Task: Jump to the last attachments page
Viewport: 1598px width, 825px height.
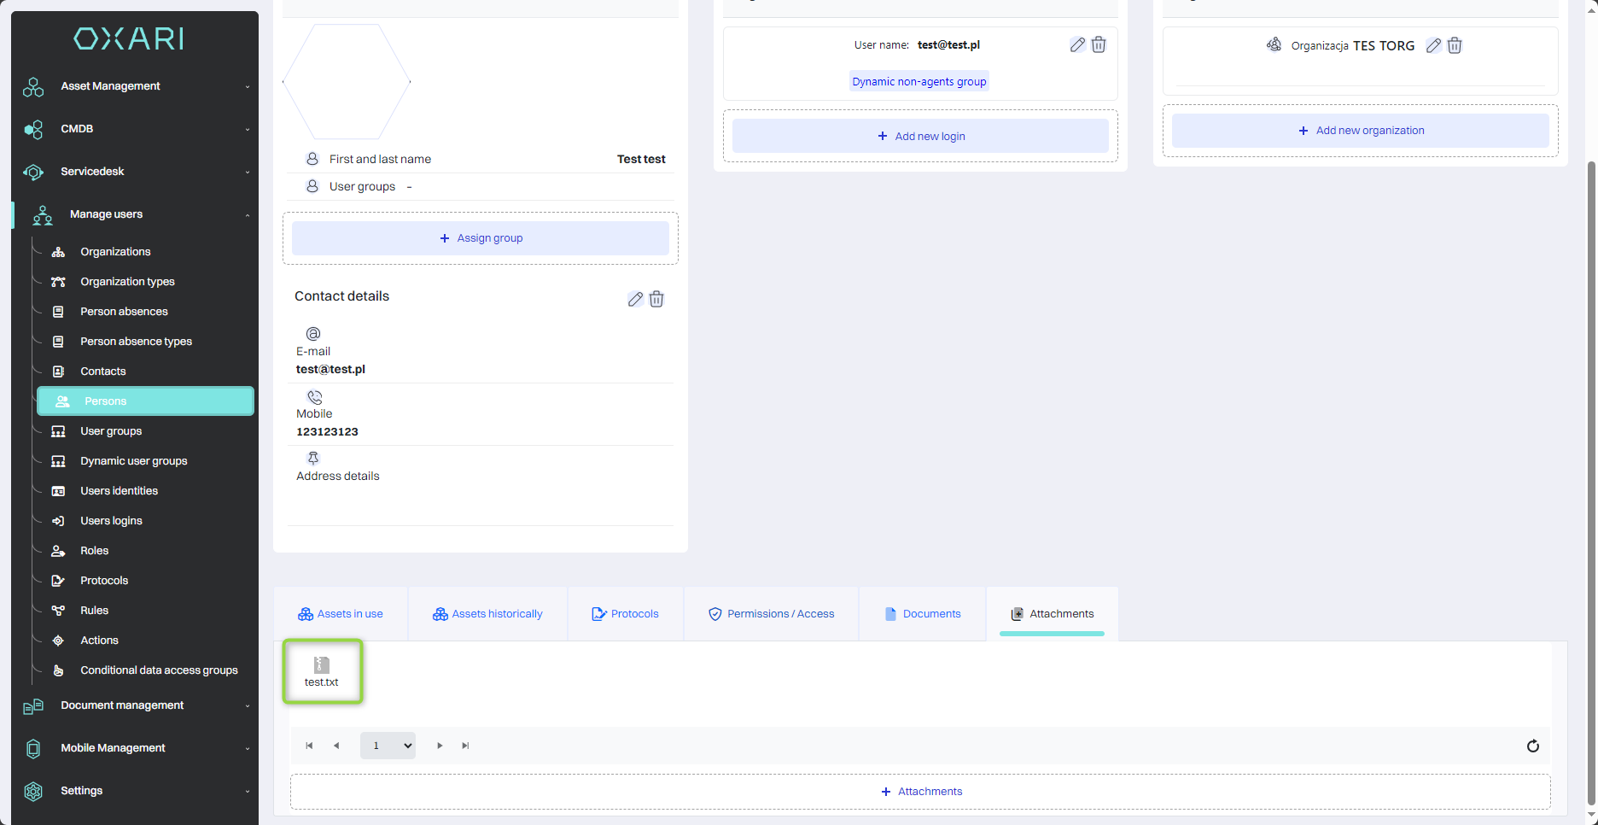Action: point(465,746)
